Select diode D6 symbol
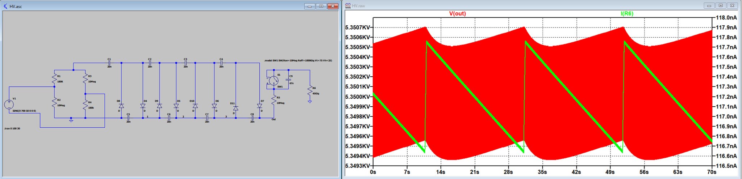Screen dimensions: 742x179 [x=214, y=106]
